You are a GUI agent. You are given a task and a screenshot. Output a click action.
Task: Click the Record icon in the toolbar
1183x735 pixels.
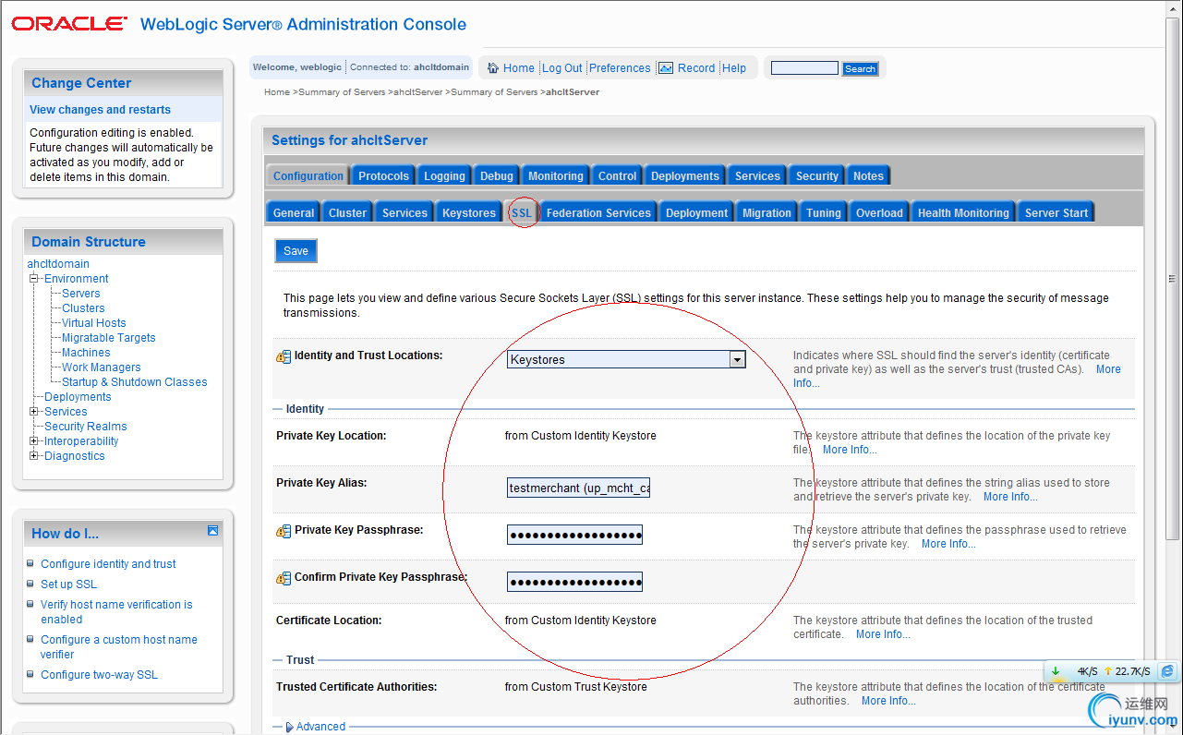click(667, 67)
